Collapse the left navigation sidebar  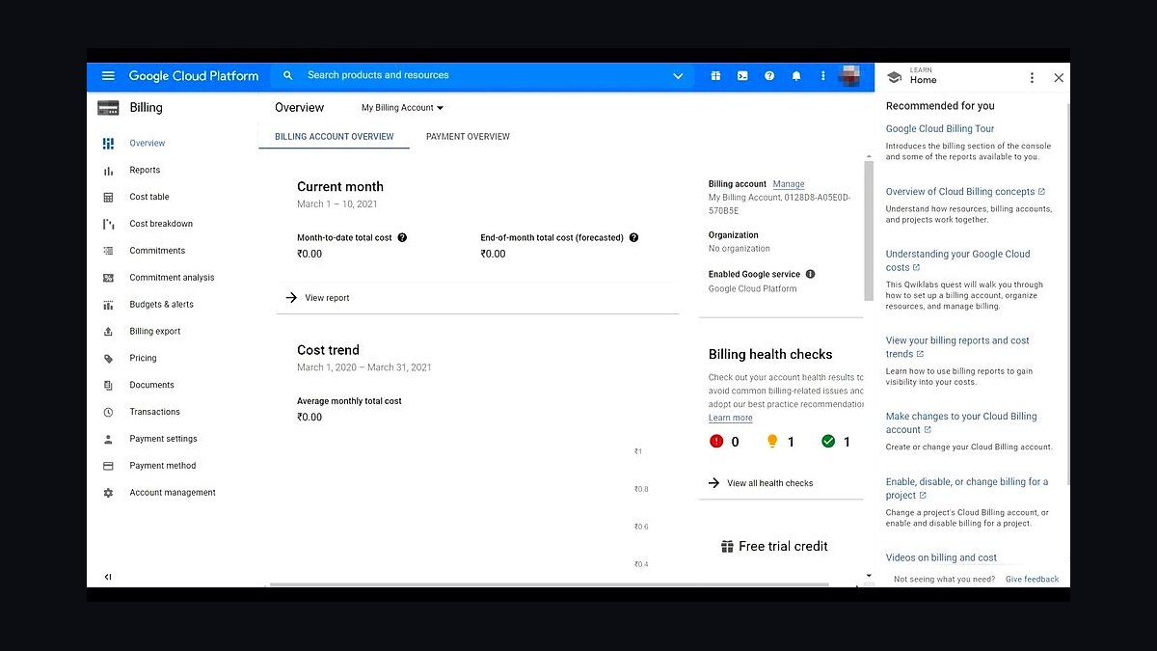click(x=108, y=577)
